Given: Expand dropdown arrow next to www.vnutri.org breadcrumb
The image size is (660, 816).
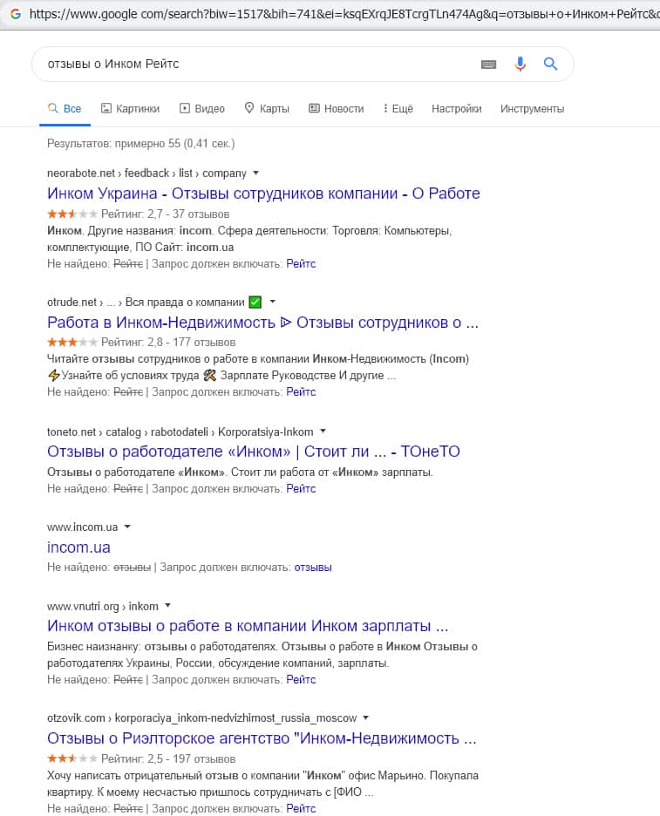Looking at the screenshot, I should point(167,606).
